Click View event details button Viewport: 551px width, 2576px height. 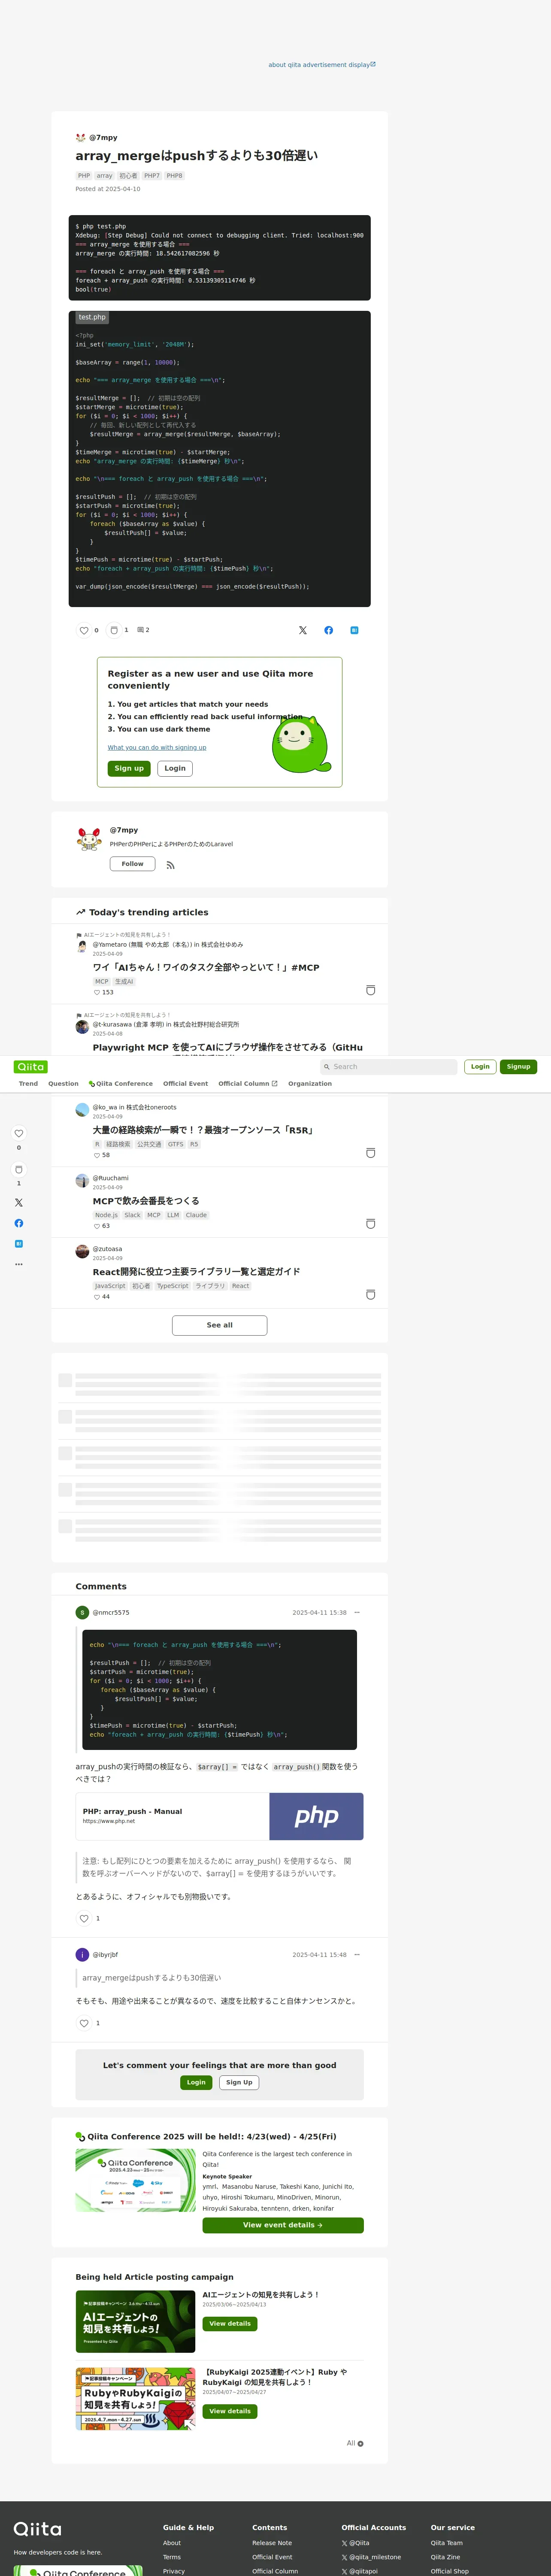coord(283,2225)
